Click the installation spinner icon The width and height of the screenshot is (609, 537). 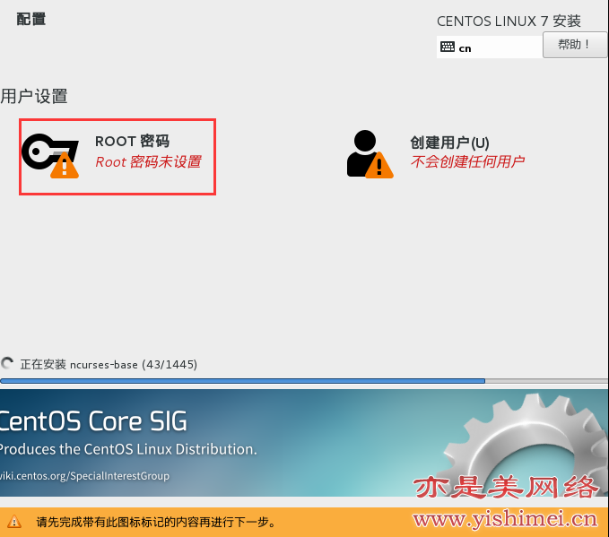coord(7,364)
